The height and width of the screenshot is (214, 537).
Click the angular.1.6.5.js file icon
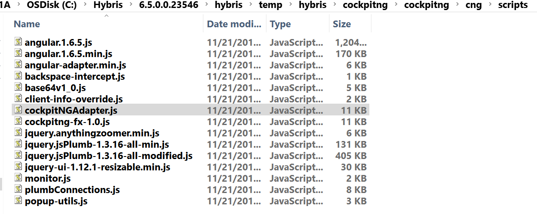(18, 42)
